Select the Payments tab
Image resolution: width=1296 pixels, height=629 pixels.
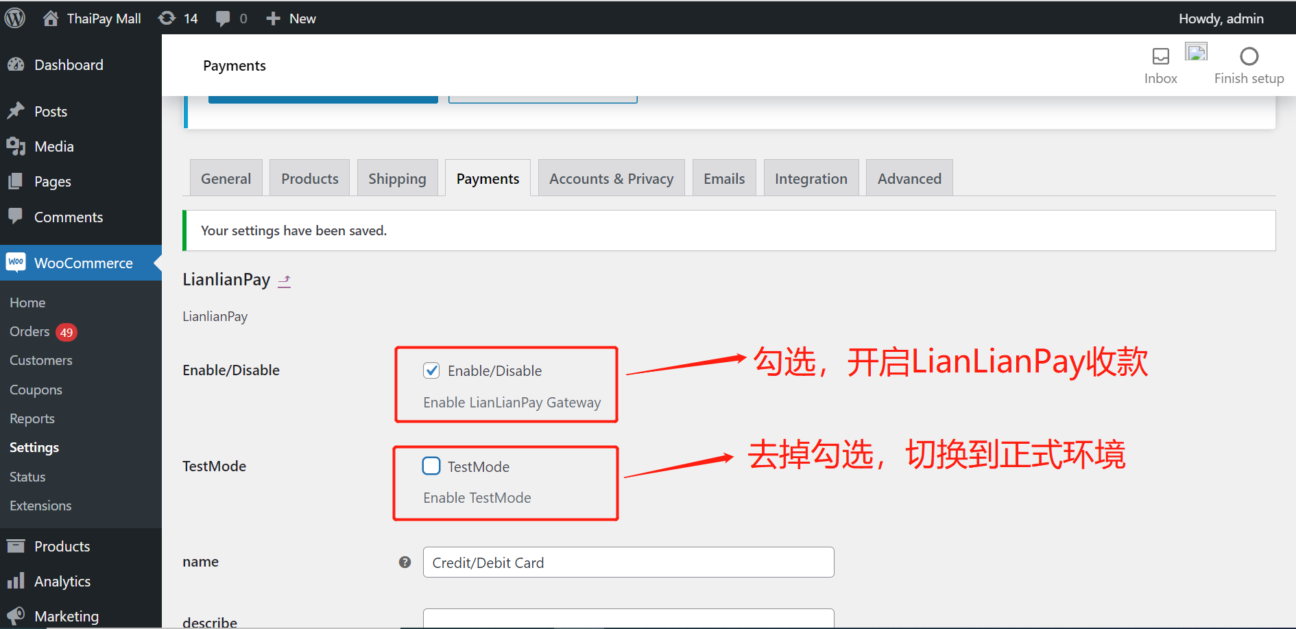[x=488, y=178]
